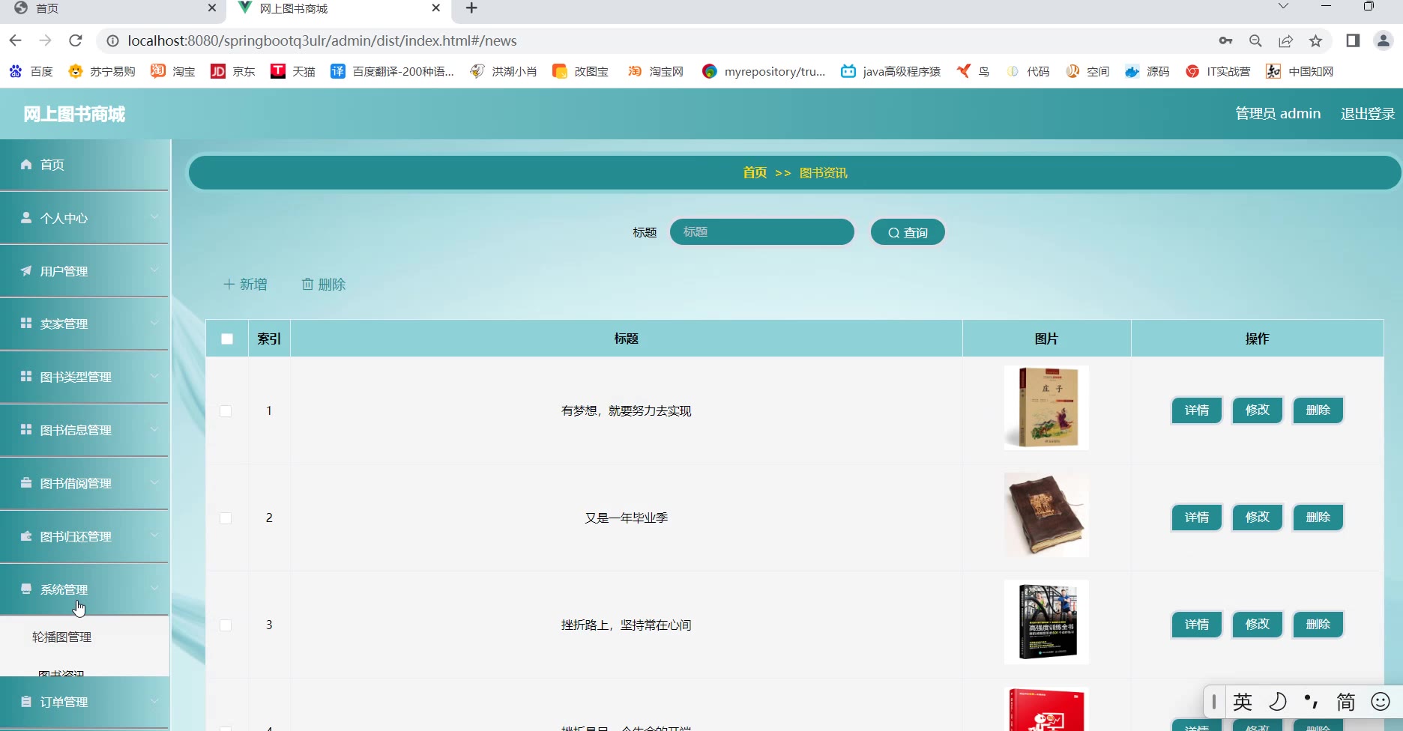
Task: Bookmark this page with the star icon
Action: tap(1315, 40)
